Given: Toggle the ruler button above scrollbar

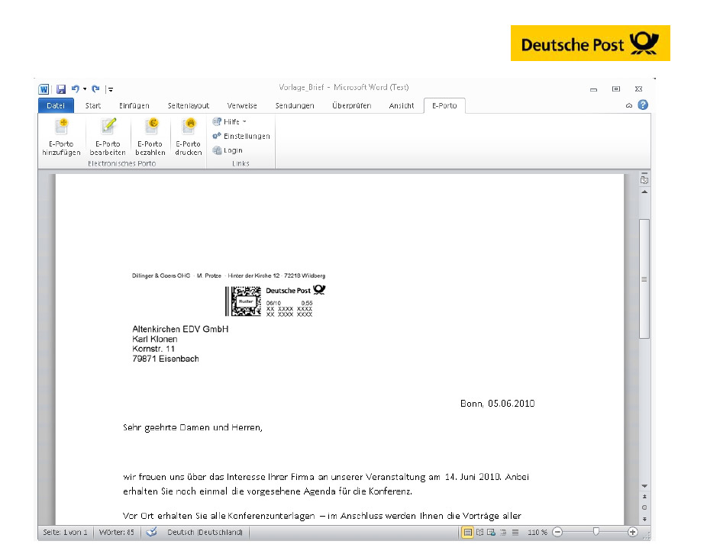Looking at the screenshot, I should pos(644,179).
